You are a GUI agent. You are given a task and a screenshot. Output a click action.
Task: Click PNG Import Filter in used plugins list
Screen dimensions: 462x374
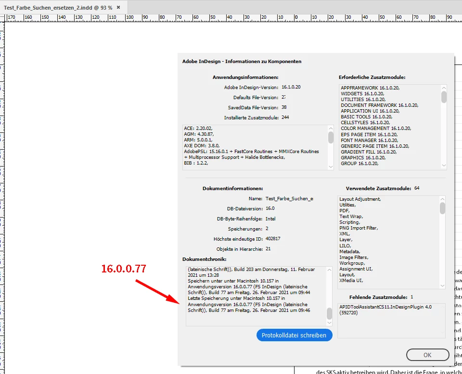[359, 228]
